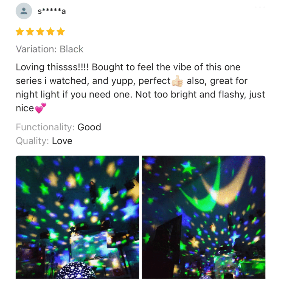281x281 pixels.
Task: Tap the pink hearts emoji
Action: point(40,108)
